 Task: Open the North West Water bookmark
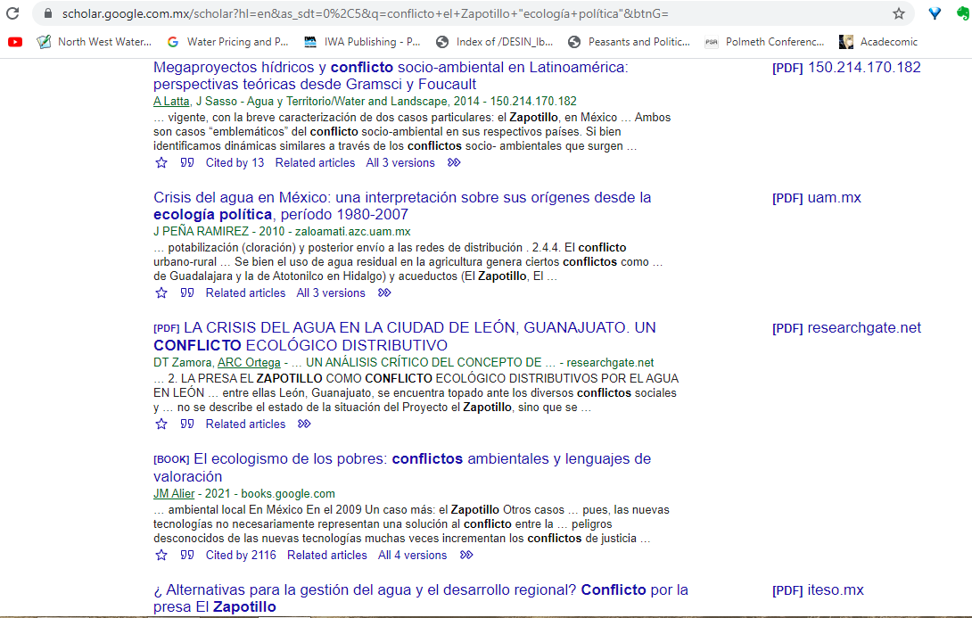pos(95,42)
